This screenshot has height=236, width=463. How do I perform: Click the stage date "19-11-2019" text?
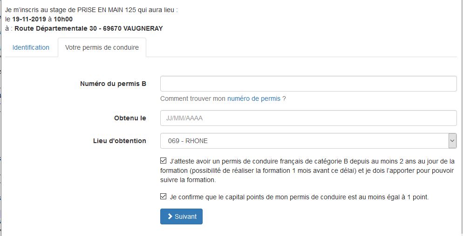pos(32,19)
